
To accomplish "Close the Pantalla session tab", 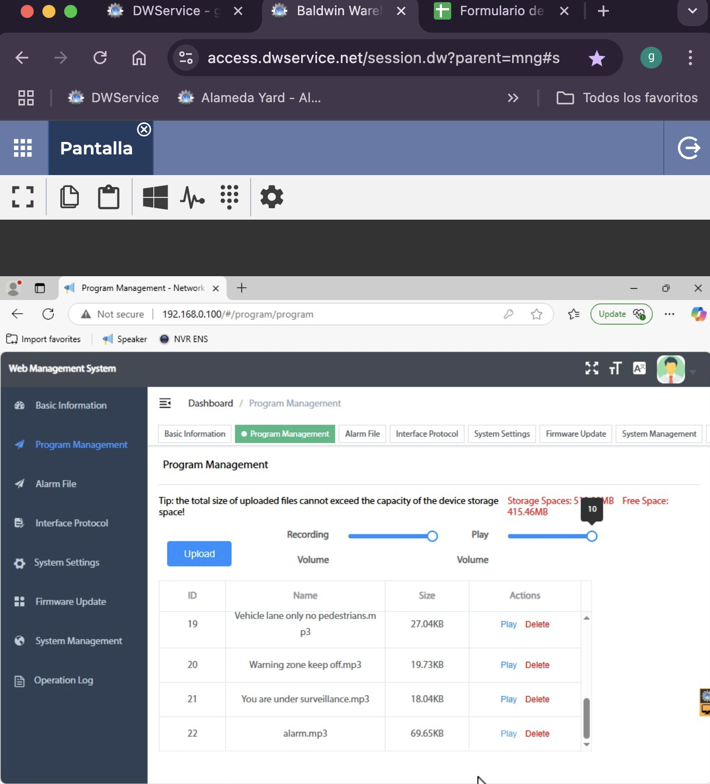I will click(144, 129).
